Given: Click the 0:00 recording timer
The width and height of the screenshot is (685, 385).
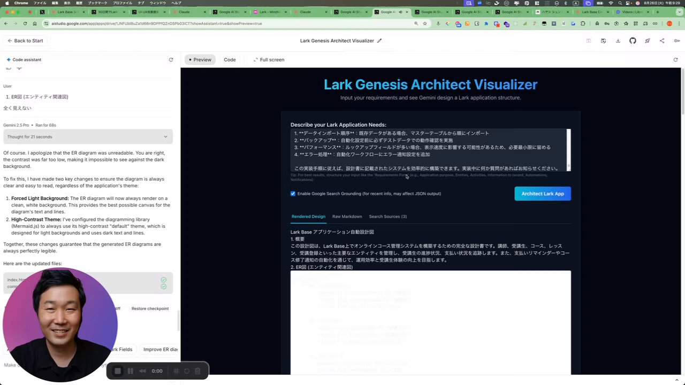Looking at the screenshot, I should click(x=157, y=371).
